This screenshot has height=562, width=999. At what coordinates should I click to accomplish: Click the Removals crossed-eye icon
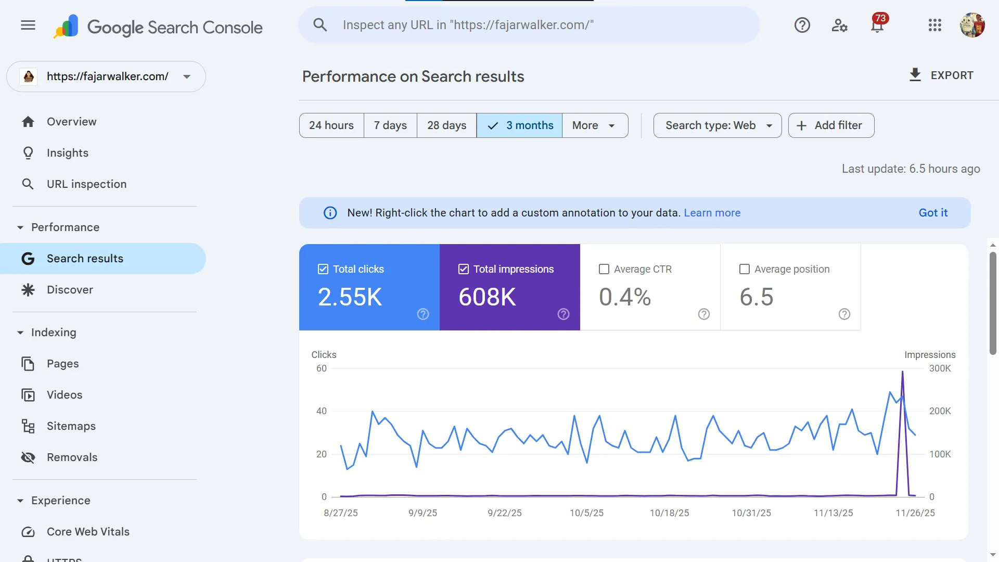(28, 457)
